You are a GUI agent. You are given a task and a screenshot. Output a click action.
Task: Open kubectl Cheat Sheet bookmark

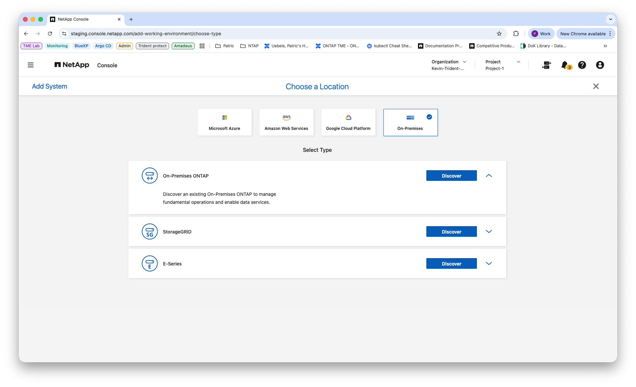(389, 46)
